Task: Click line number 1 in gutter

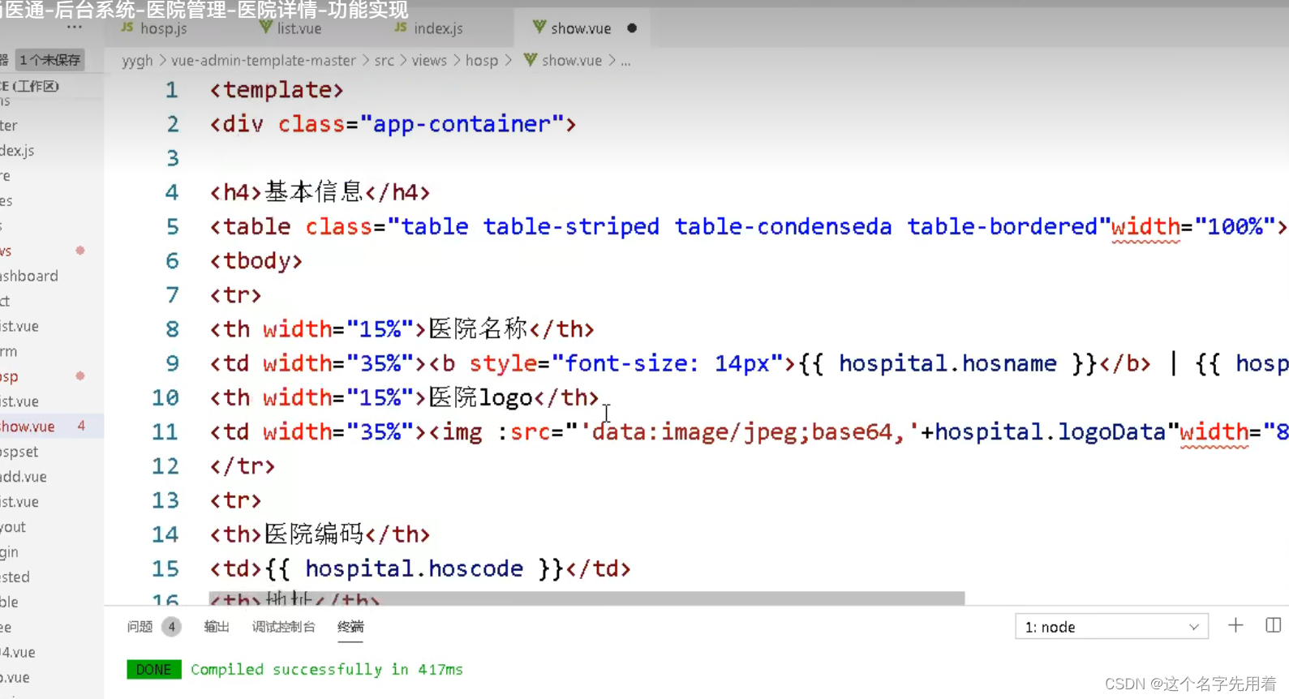Action: click(171, 90)
